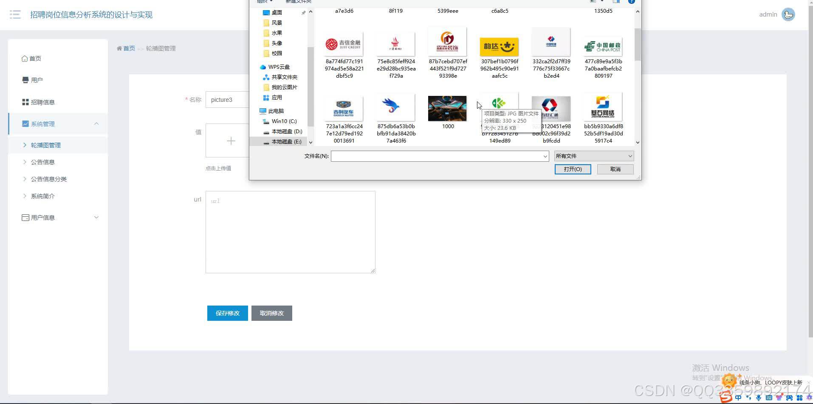
Task: Click the 保存修改 button
Action: pyautogui.click(x=228, y=313)
